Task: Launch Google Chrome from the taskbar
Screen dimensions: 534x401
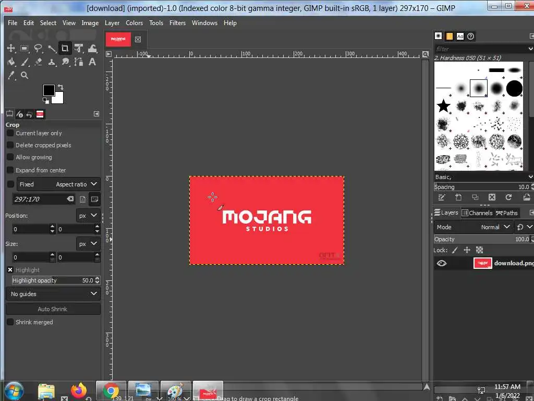Action: [111, 391]
